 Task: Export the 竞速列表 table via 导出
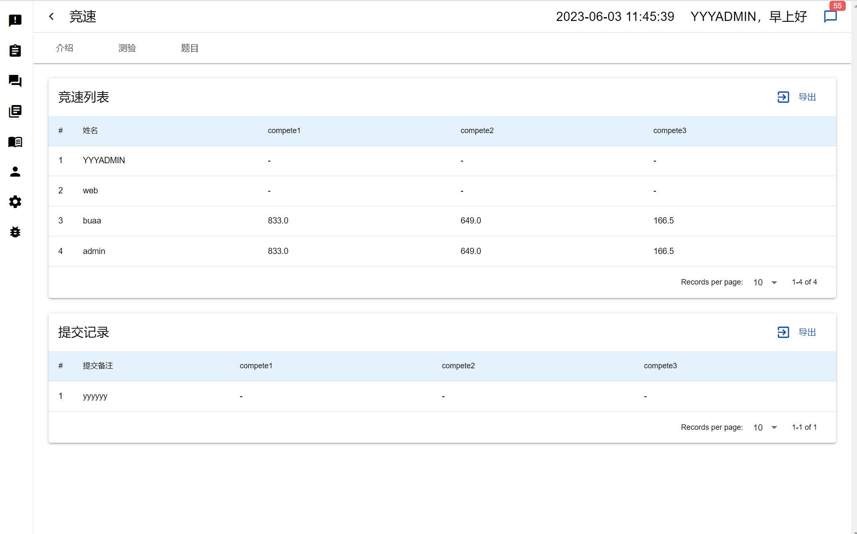tap(797, 97)
